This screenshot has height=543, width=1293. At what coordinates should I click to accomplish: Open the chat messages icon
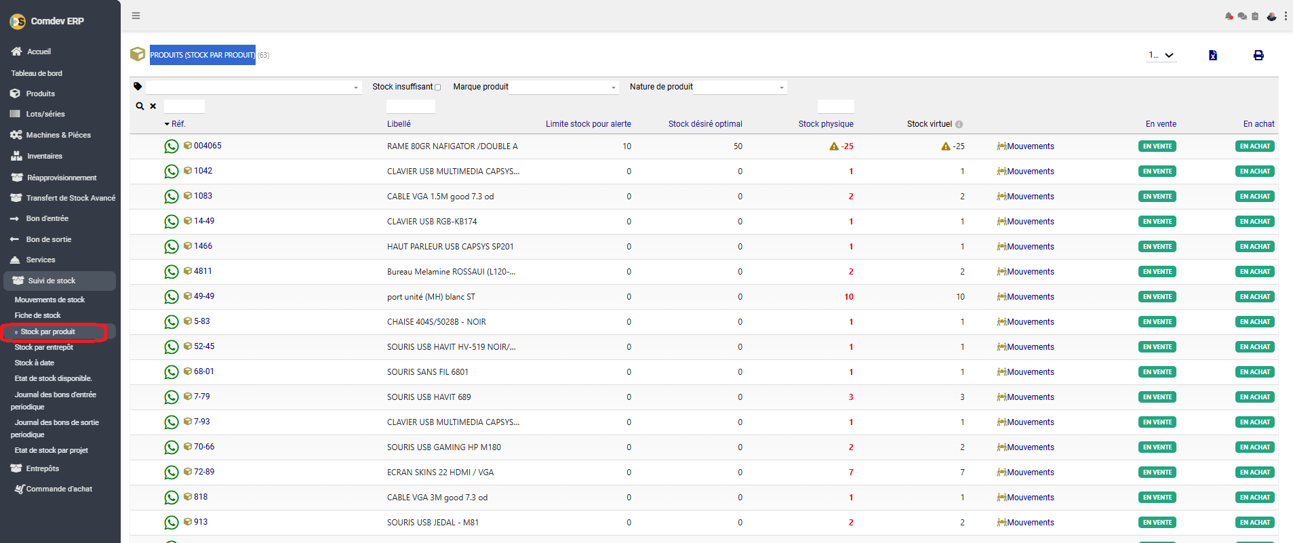[1242, 16]
